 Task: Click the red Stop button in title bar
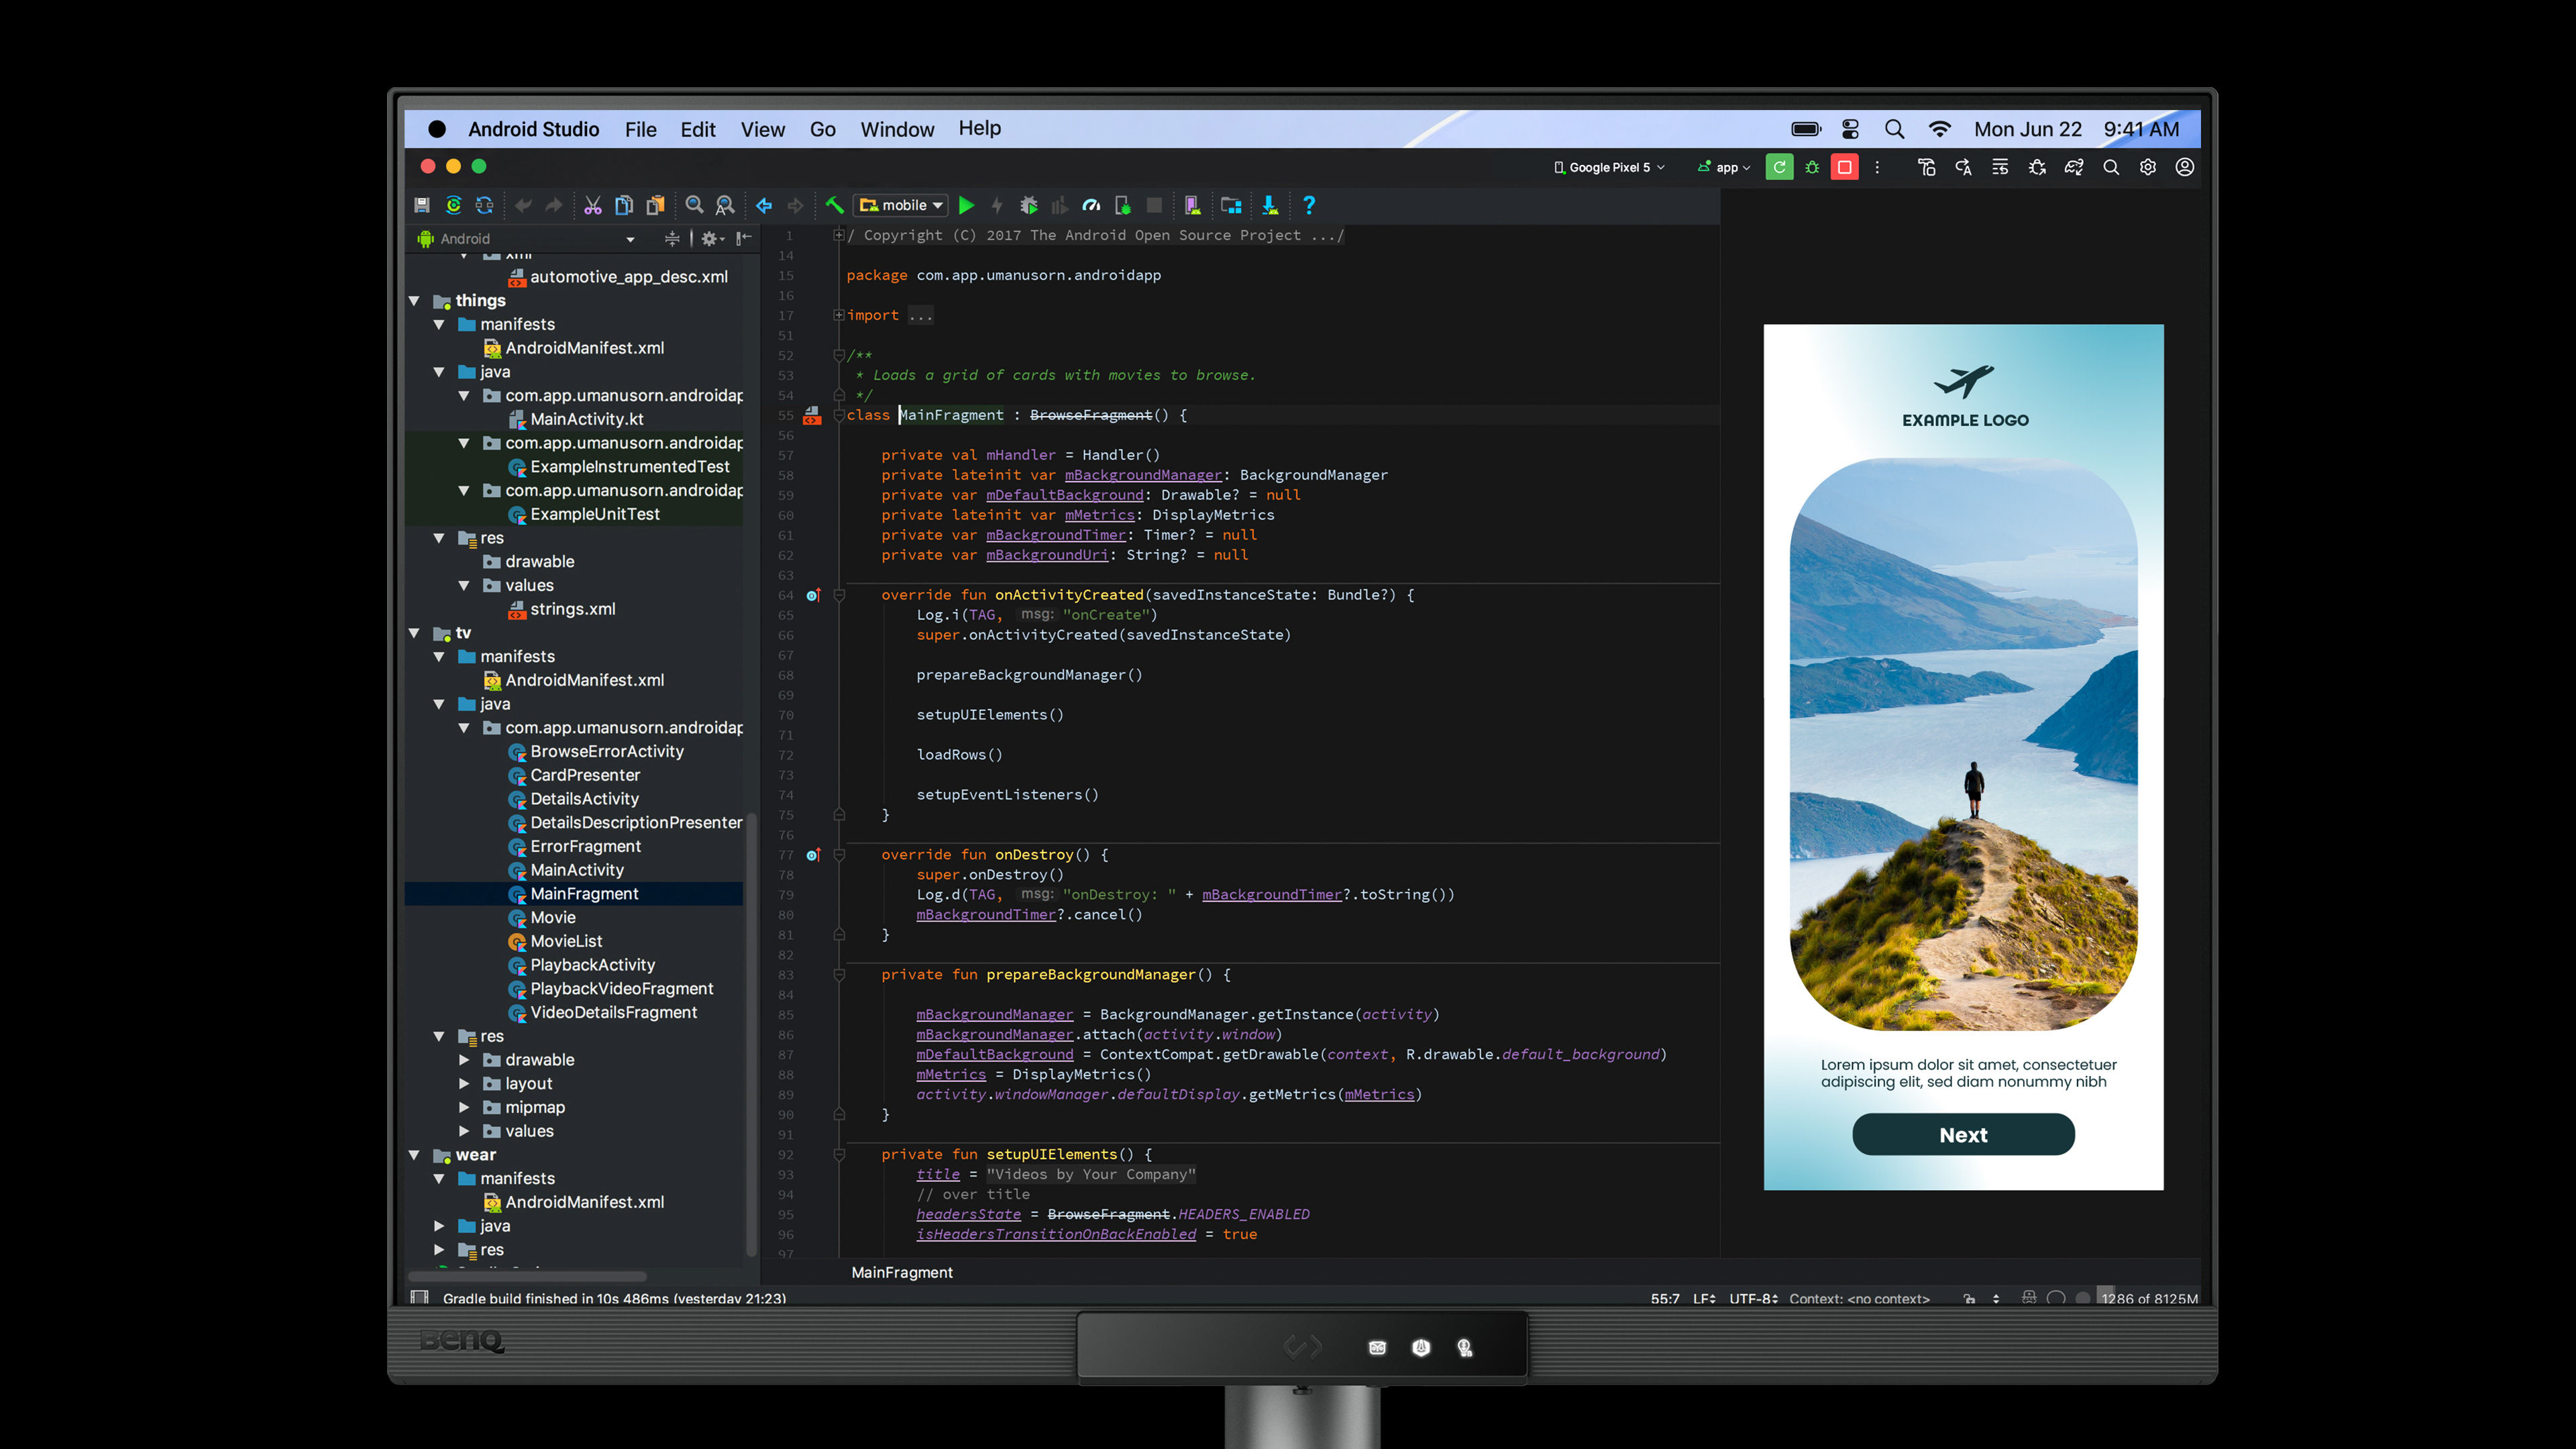[1845, 167]
